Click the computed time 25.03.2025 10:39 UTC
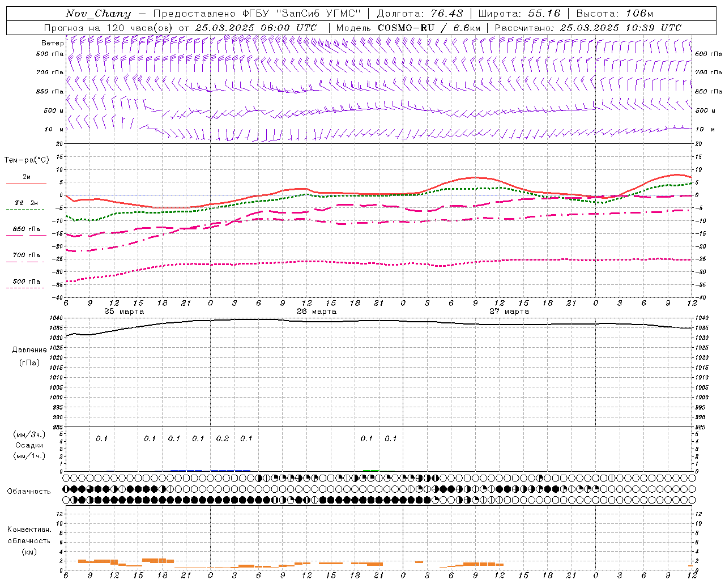725x580 pixels. click(620, 28)
